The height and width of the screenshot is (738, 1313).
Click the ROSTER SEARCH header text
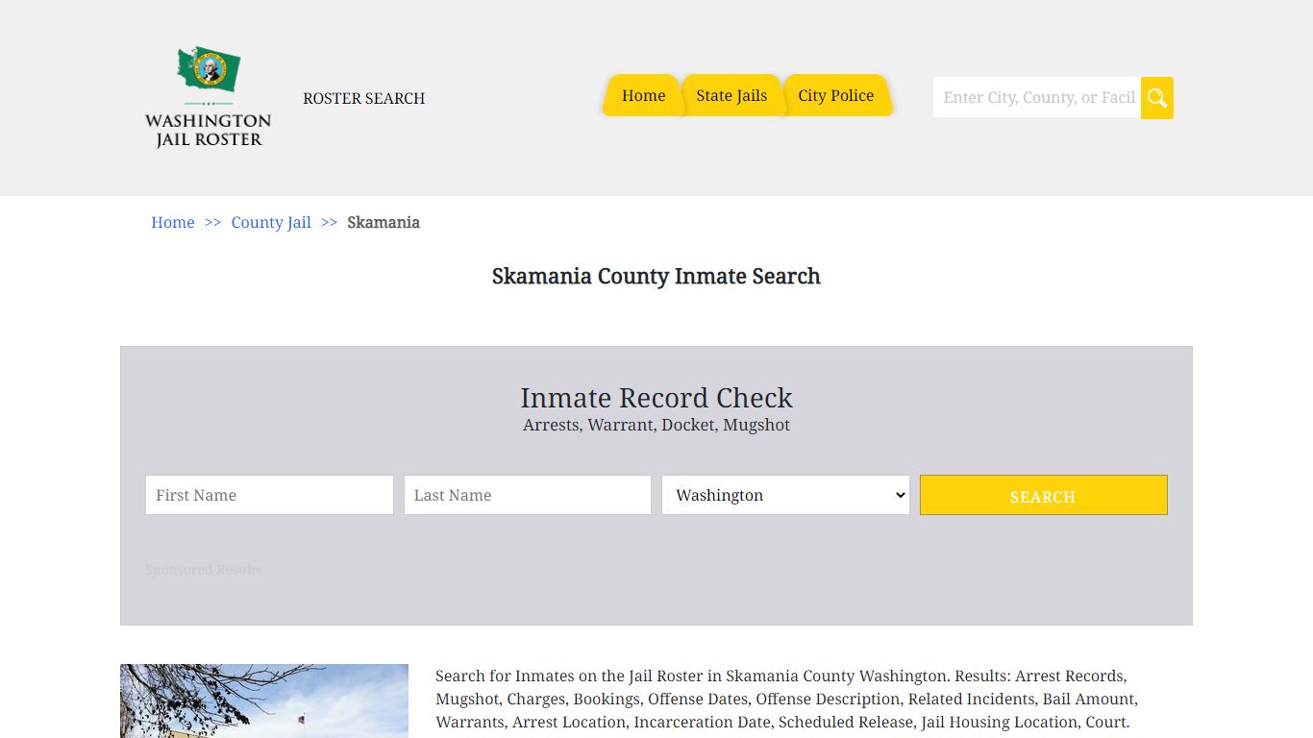363,98
